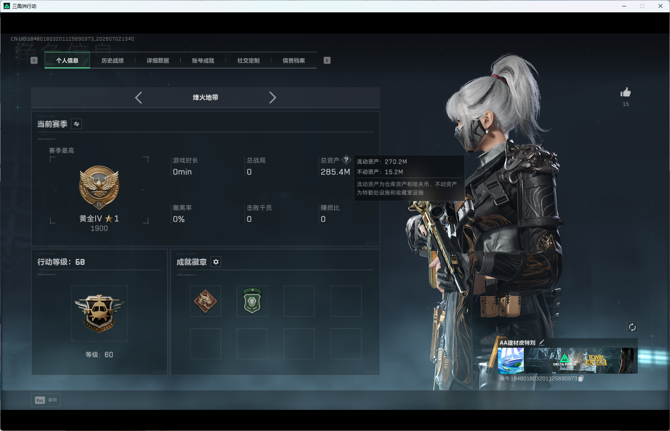This screenshot has width=670, height=431.
Task: Click the edit pencil next to AA建材皮特刘
Action: click(542, 343)
